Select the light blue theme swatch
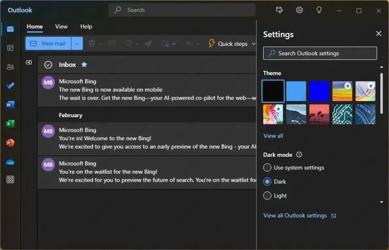Image resolution: width=389 pixels, height=250 pixels. point(296,91)
